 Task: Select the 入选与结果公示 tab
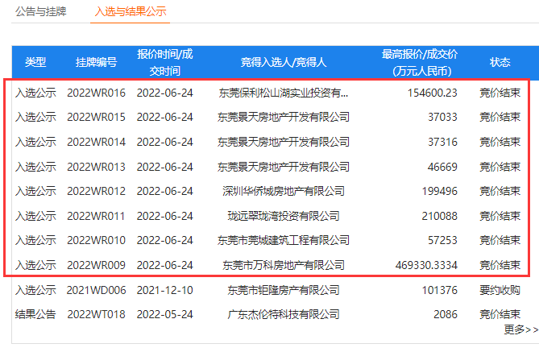(x=131, y=11)
